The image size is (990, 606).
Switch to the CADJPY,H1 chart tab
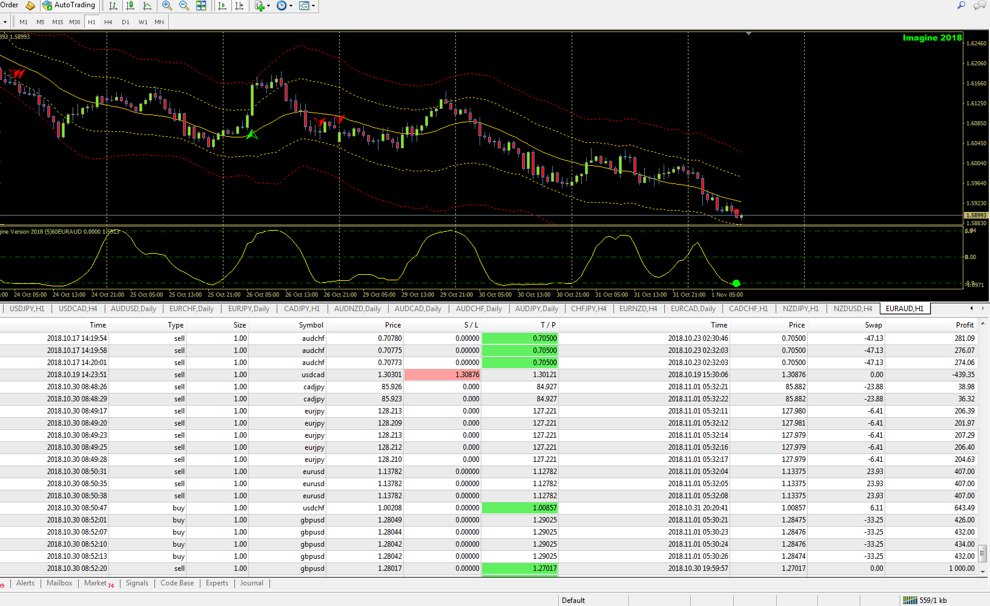[x=302, y=309]
